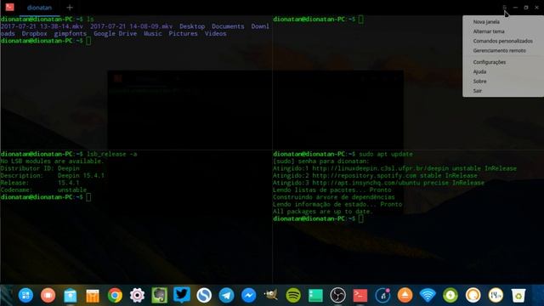Click the 'sudo apt update' command text

[386, 154]
